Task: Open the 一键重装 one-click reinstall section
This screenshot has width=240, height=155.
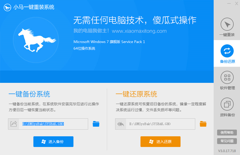Action: [227, 28]
